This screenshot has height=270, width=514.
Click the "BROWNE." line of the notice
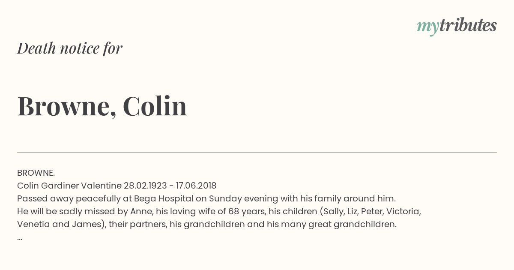coord(36,173)
